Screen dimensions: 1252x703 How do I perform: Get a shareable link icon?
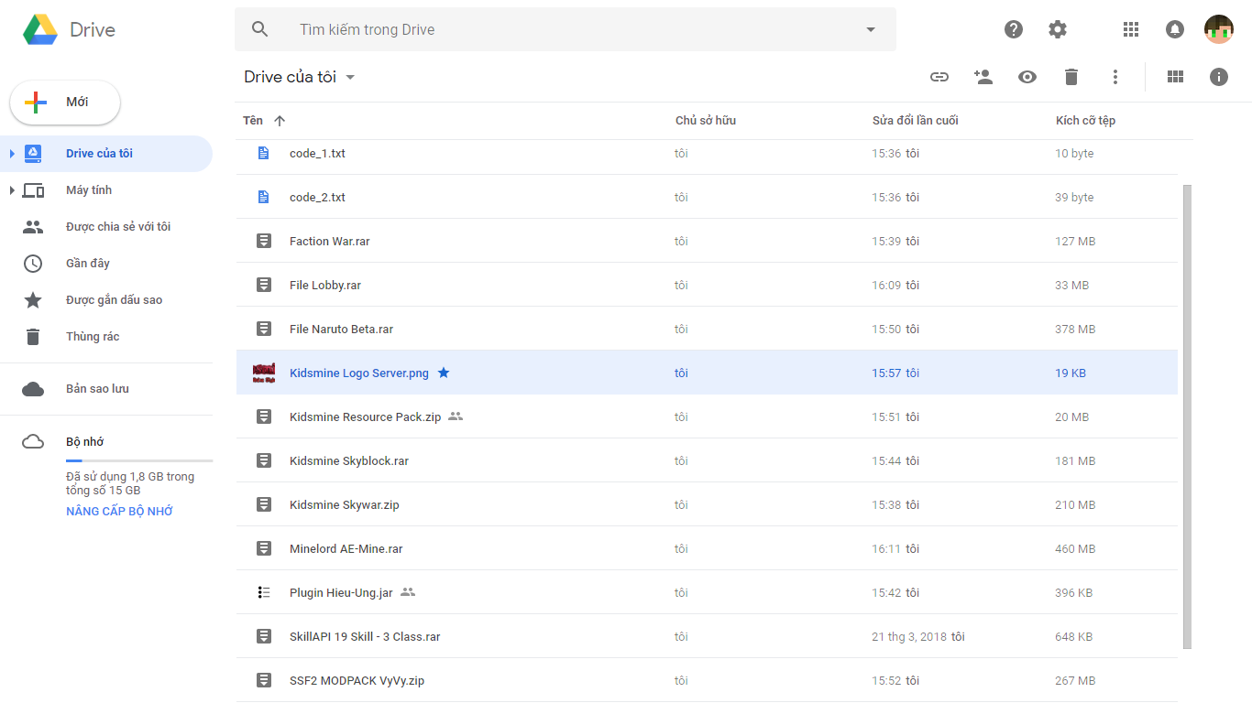point(939,77)
